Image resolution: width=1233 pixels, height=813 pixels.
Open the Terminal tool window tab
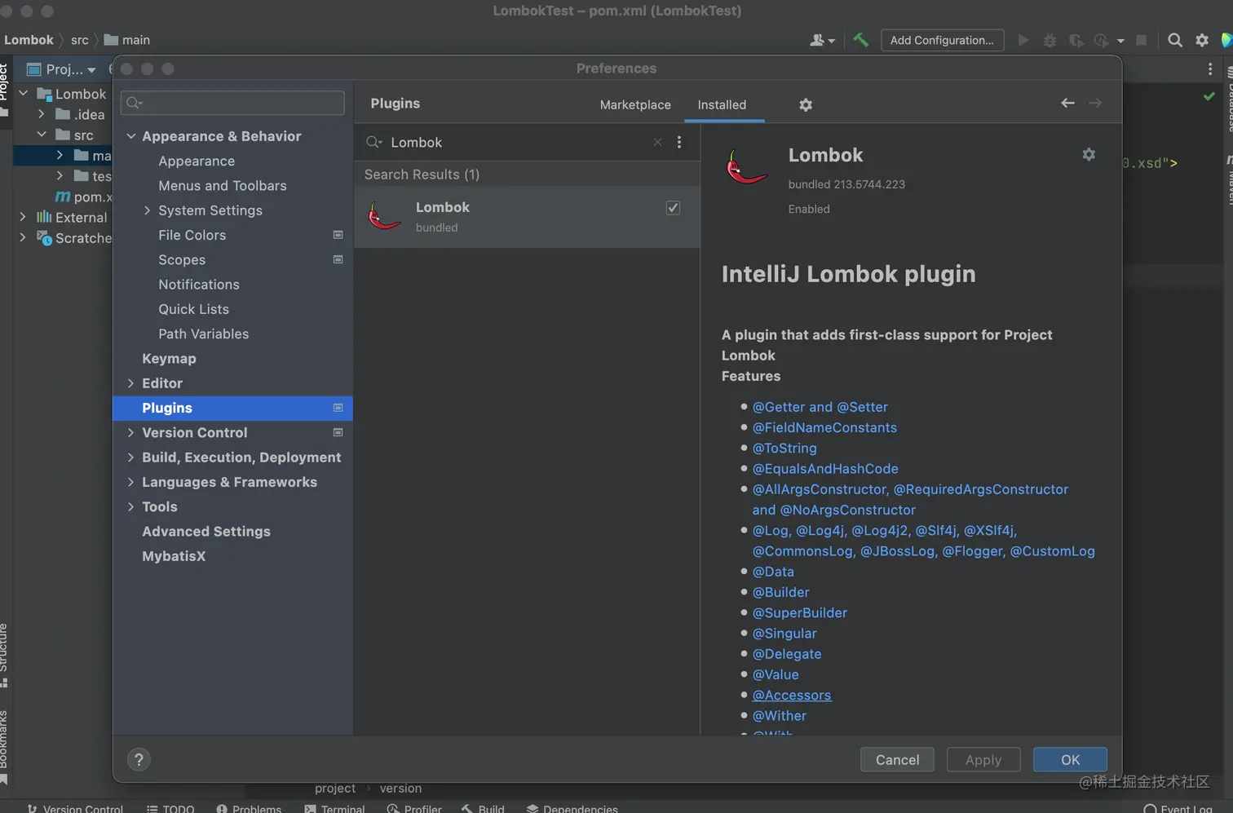[335, 808]
